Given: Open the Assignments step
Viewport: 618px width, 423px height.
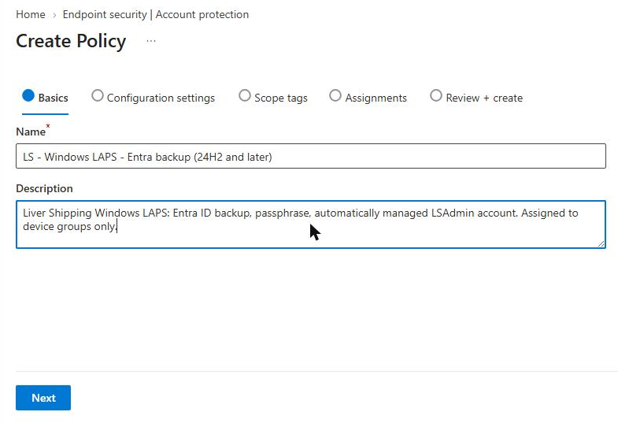Looking at the screenshot, I should tap(368, 98).
